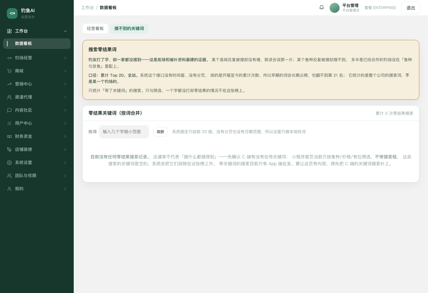Click the 刷新 refresh button
The width and height of the screenshot is (428, 293).
tap(161, 132)
